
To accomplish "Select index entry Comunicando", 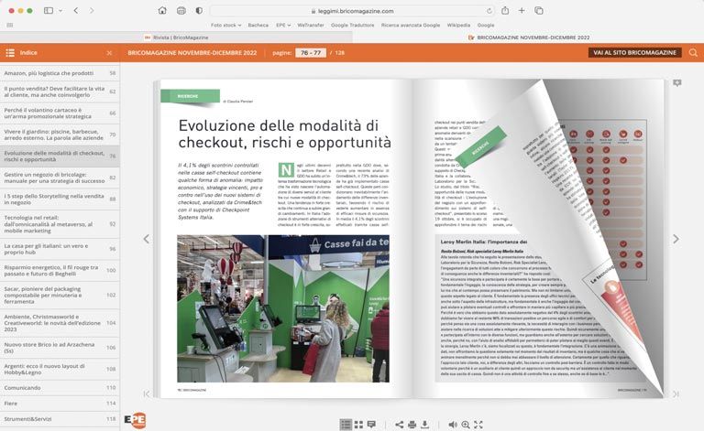I will pyautogui.click(x=60, y=388).
